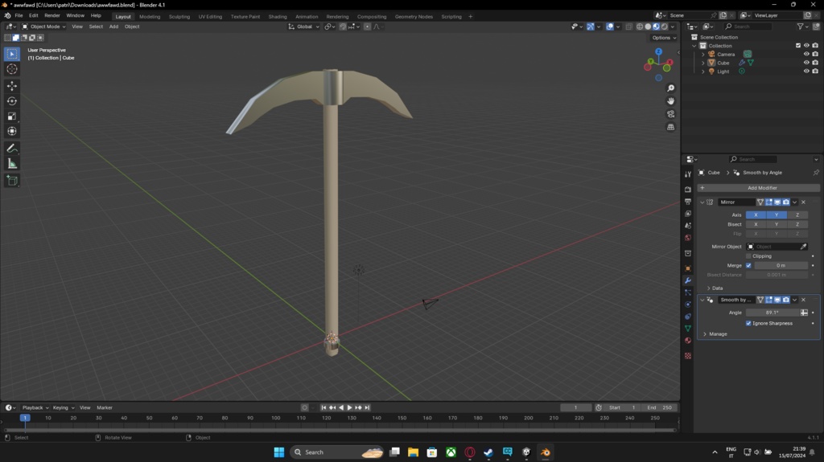Toggle Mirror Axis Z button
The height and width of the screenshot is (462, 824).
click(797, 215)
